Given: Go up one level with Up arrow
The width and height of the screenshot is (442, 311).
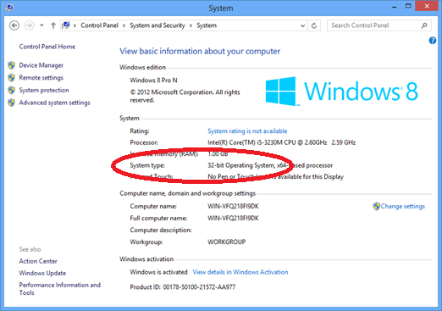Looking at the screenshot, I should coord(53,25).
